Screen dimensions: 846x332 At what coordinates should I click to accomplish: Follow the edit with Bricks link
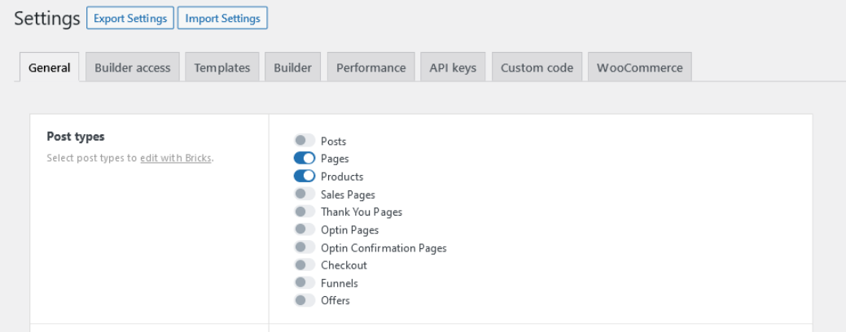(175, 159)
